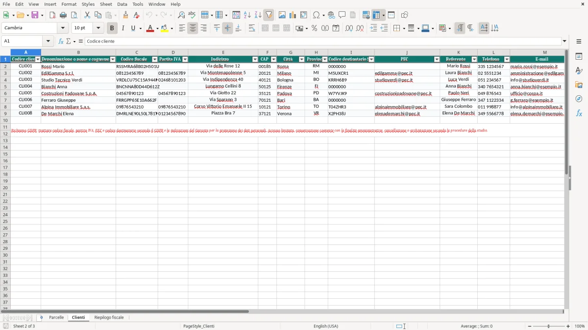Insert an image
The height and width of the screenshot is (330, 588).
coord(282,15)
